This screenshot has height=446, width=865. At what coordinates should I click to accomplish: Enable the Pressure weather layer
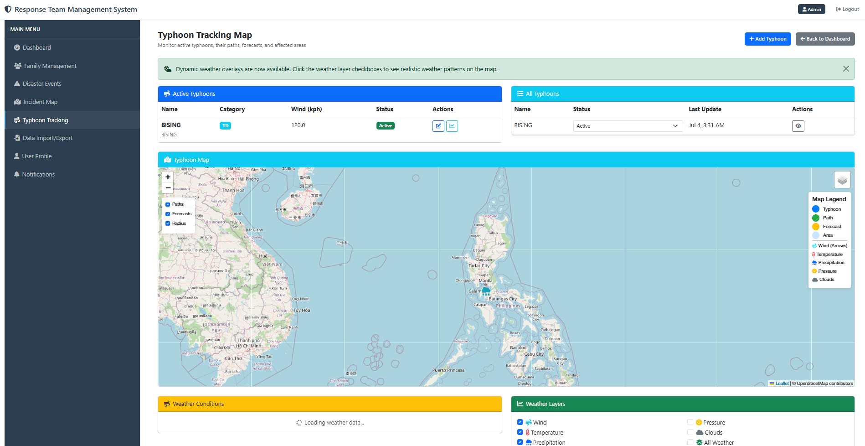(x=690, y=422)
